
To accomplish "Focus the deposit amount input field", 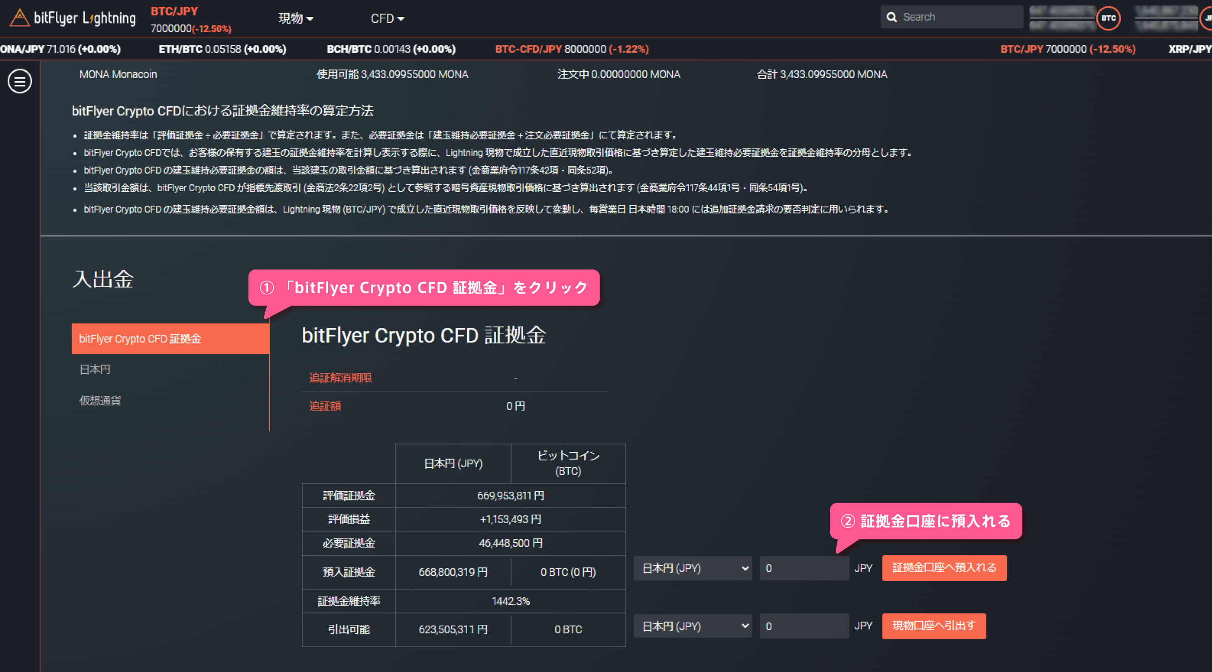I will click(803, 568).
